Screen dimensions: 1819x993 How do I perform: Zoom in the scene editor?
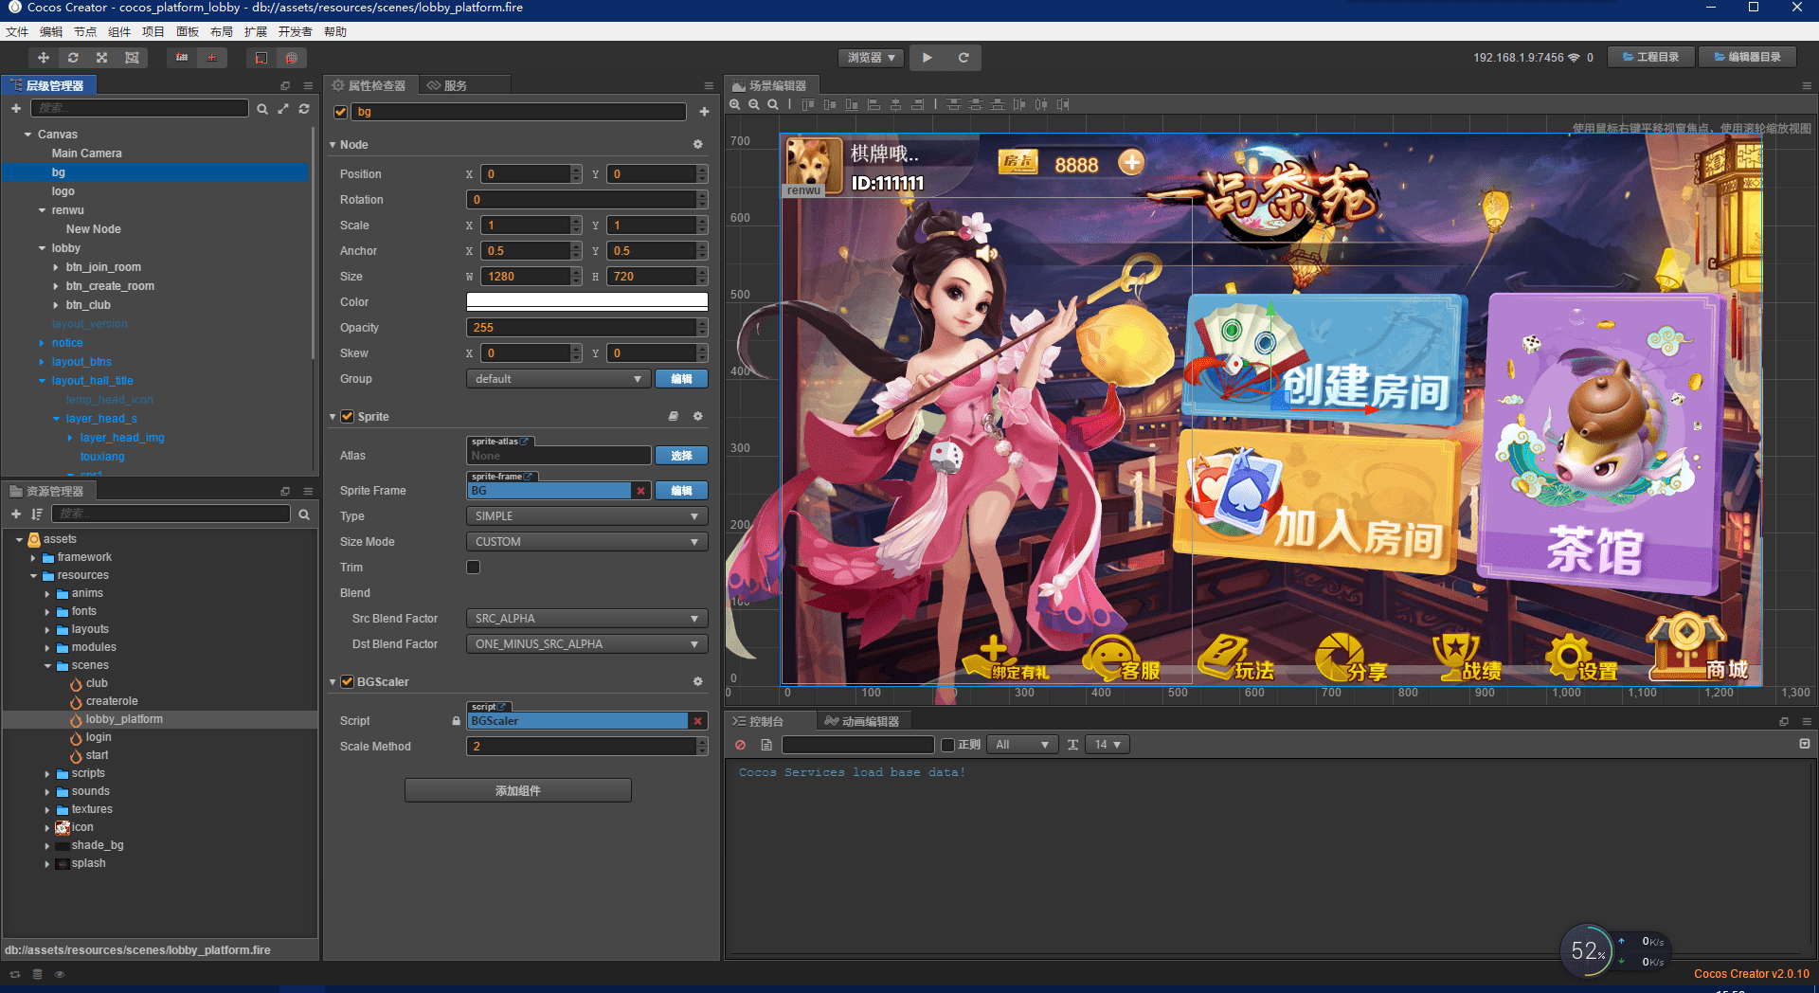pyautogui.click(x=735, y=104)
